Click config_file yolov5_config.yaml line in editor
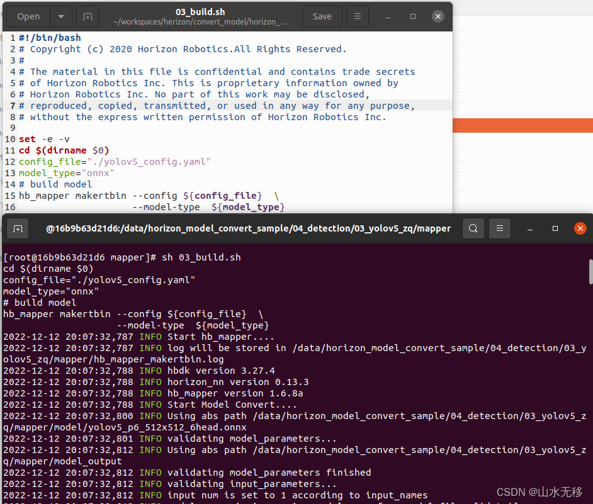The width and height of the screenshot is (593, 504). 115,162
